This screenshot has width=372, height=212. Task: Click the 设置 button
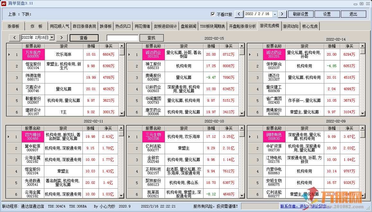click(x=327, y=14)
